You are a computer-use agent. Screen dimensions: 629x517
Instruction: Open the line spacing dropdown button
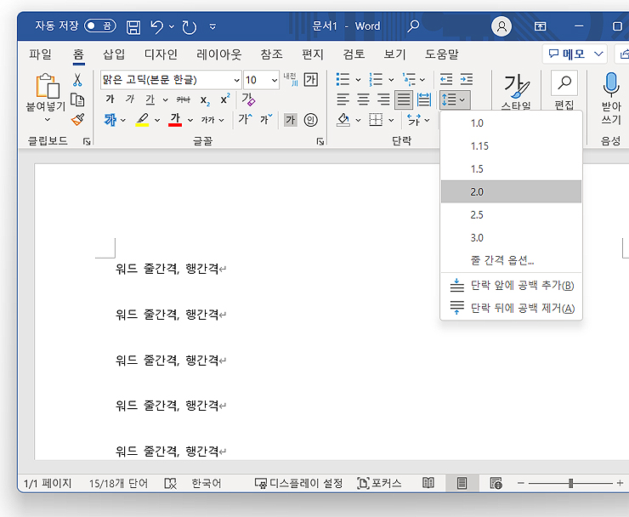click(455, 99)
